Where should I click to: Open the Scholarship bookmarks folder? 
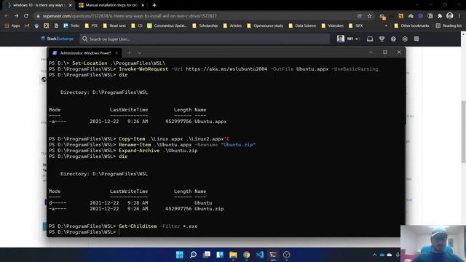pos(205,25)
